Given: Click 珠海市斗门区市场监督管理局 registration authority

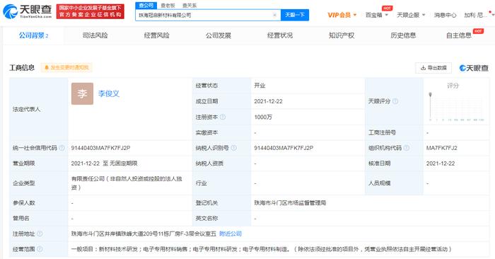Looking at the screenshot, I should (x=290, y=203).
